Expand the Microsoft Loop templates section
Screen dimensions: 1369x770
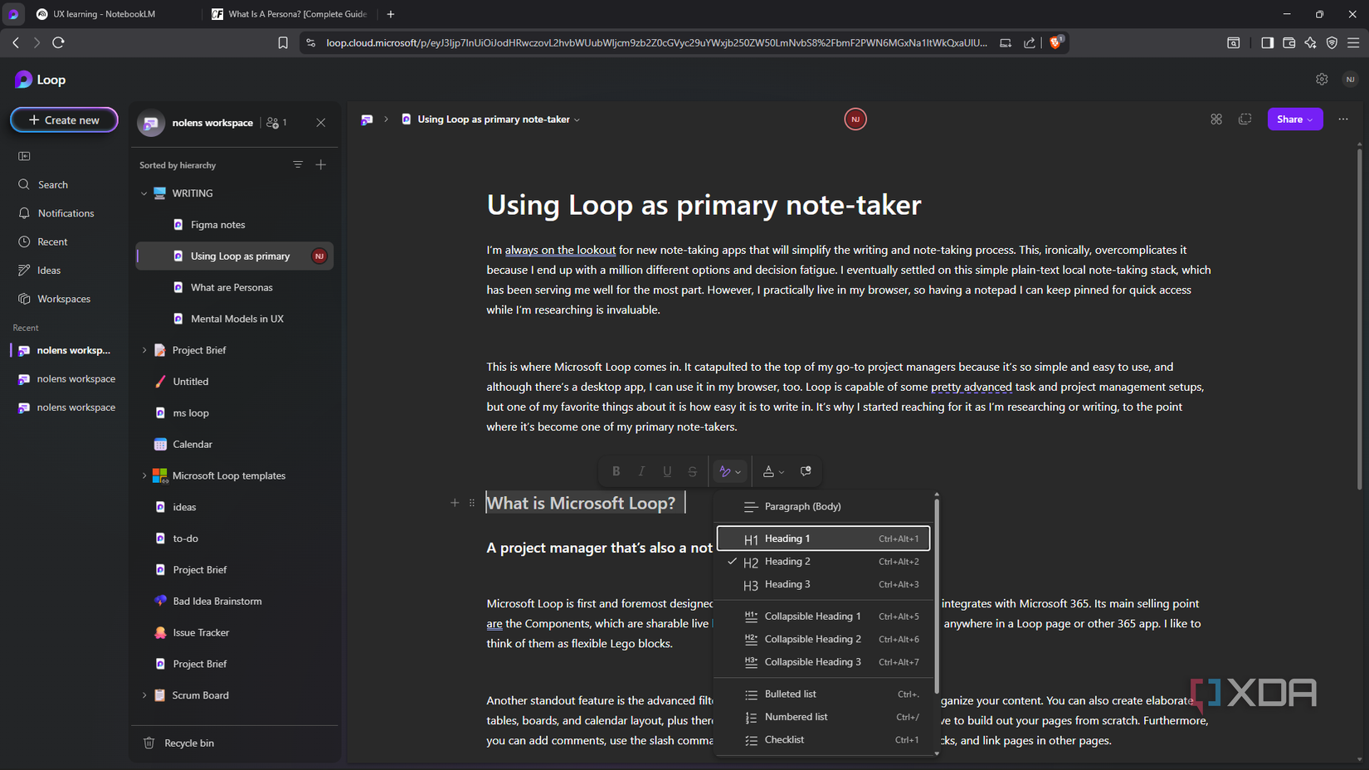[x=144, y=475]
